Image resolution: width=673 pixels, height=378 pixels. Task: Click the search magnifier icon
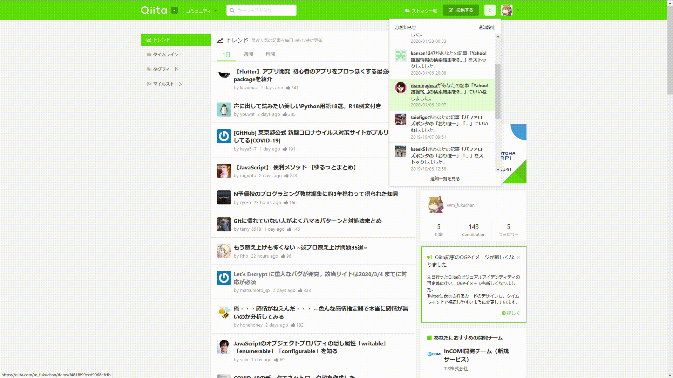232,10
